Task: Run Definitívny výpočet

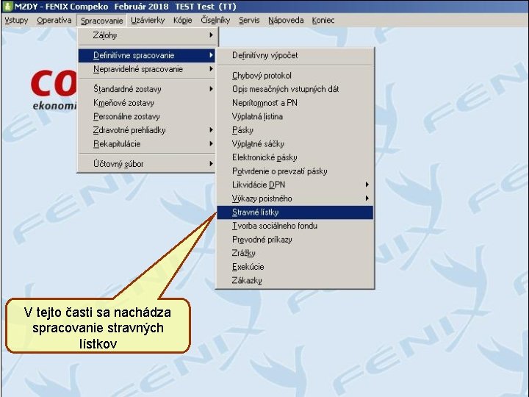Action: (295, 55)
